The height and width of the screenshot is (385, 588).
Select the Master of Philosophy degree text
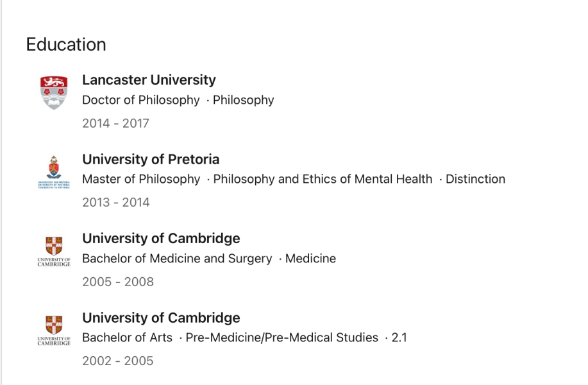click(x=141, y=179)
